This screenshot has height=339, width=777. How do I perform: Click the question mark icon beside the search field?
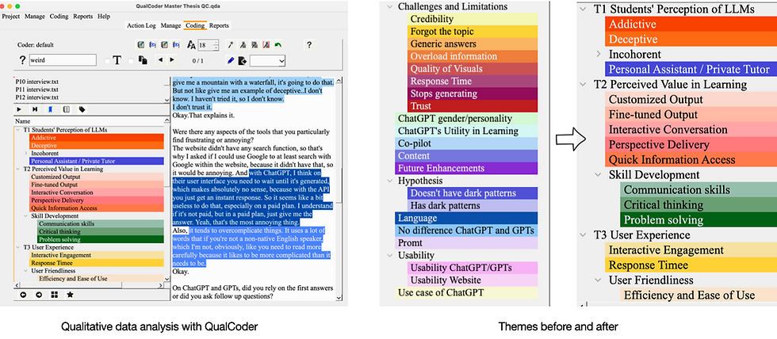[22, 60]
